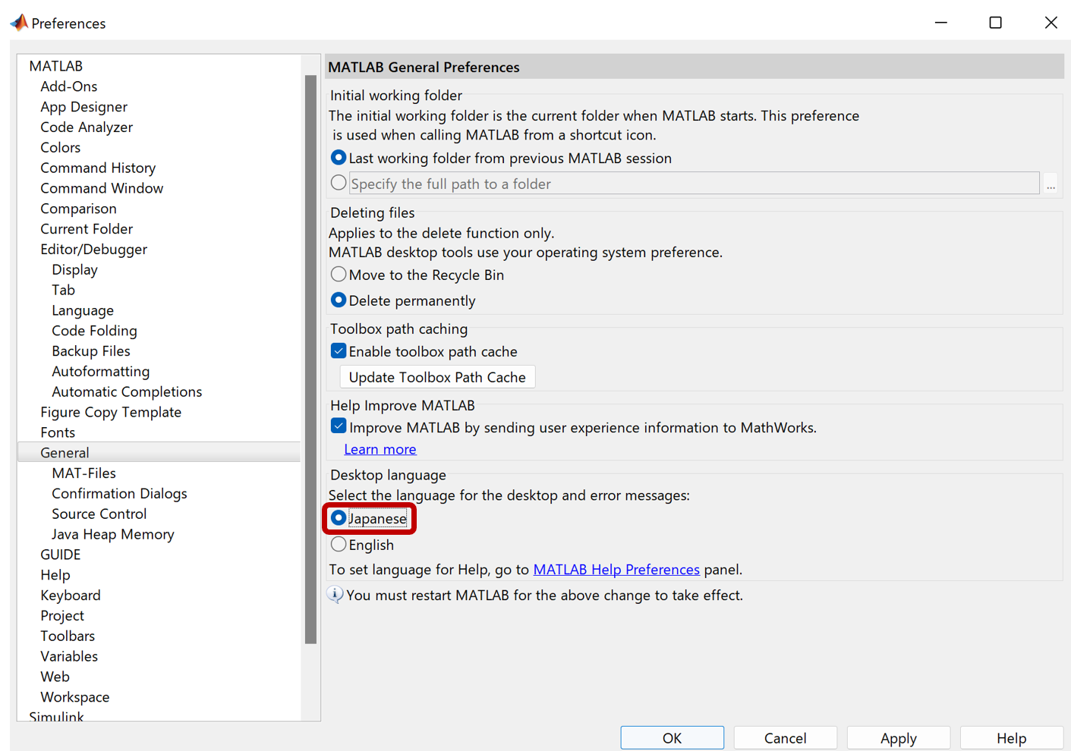Confirm "Delete permanently" is selected by clicking it
The image size is (1071, 751).
pyautogui.click(x=339, y=300)
